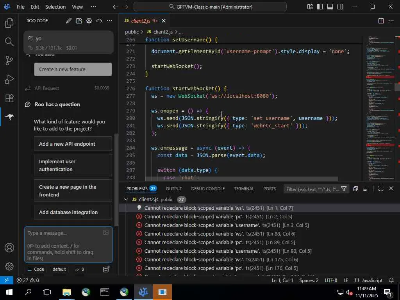This screenshot has width=400, height=300.
Task: Open the Code mode selector dropdown
Action: pos(36,269)
